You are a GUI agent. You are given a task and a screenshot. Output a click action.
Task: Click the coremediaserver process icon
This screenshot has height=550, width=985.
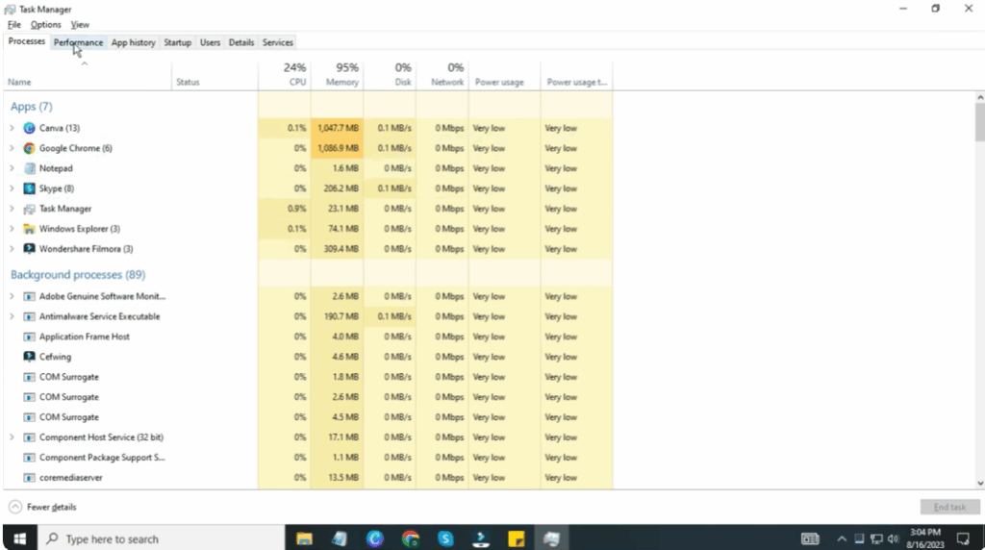coord(29,477)
